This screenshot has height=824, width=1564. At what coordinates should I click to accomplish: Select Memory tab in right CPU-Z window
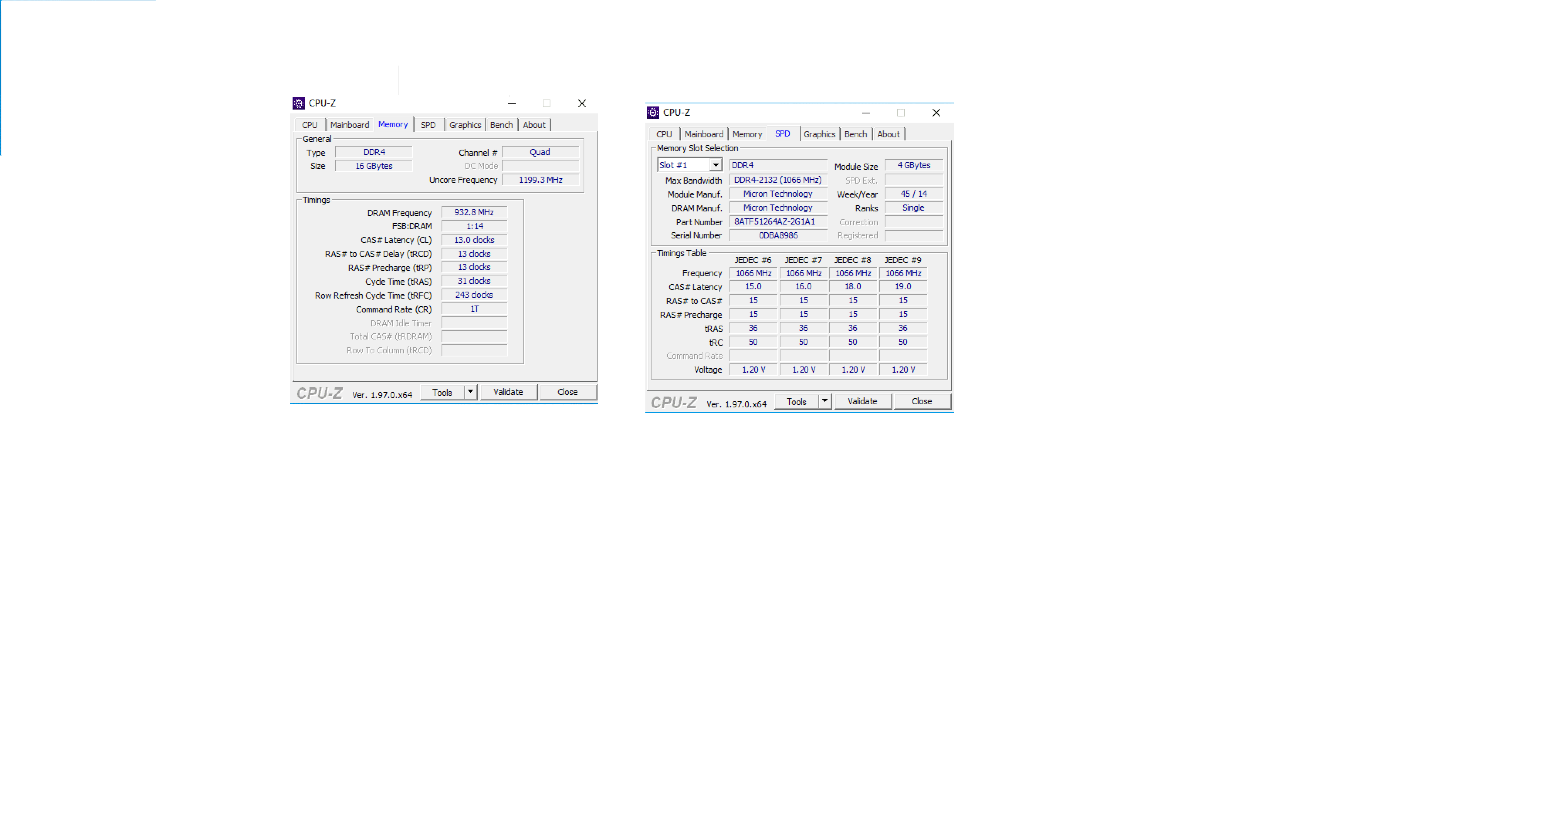click(x=747, y=134)
